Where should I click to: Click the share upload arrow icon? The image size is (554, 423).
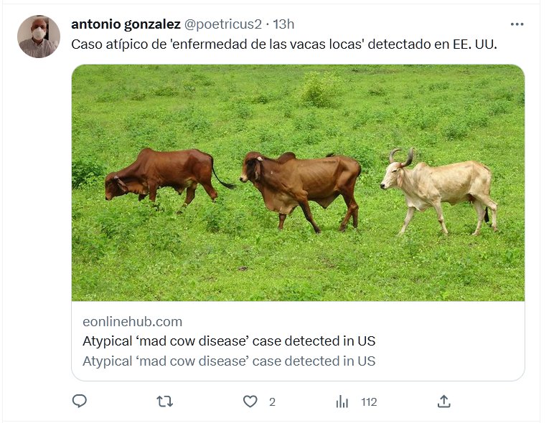pyautogui.click(x=443, y=401)
